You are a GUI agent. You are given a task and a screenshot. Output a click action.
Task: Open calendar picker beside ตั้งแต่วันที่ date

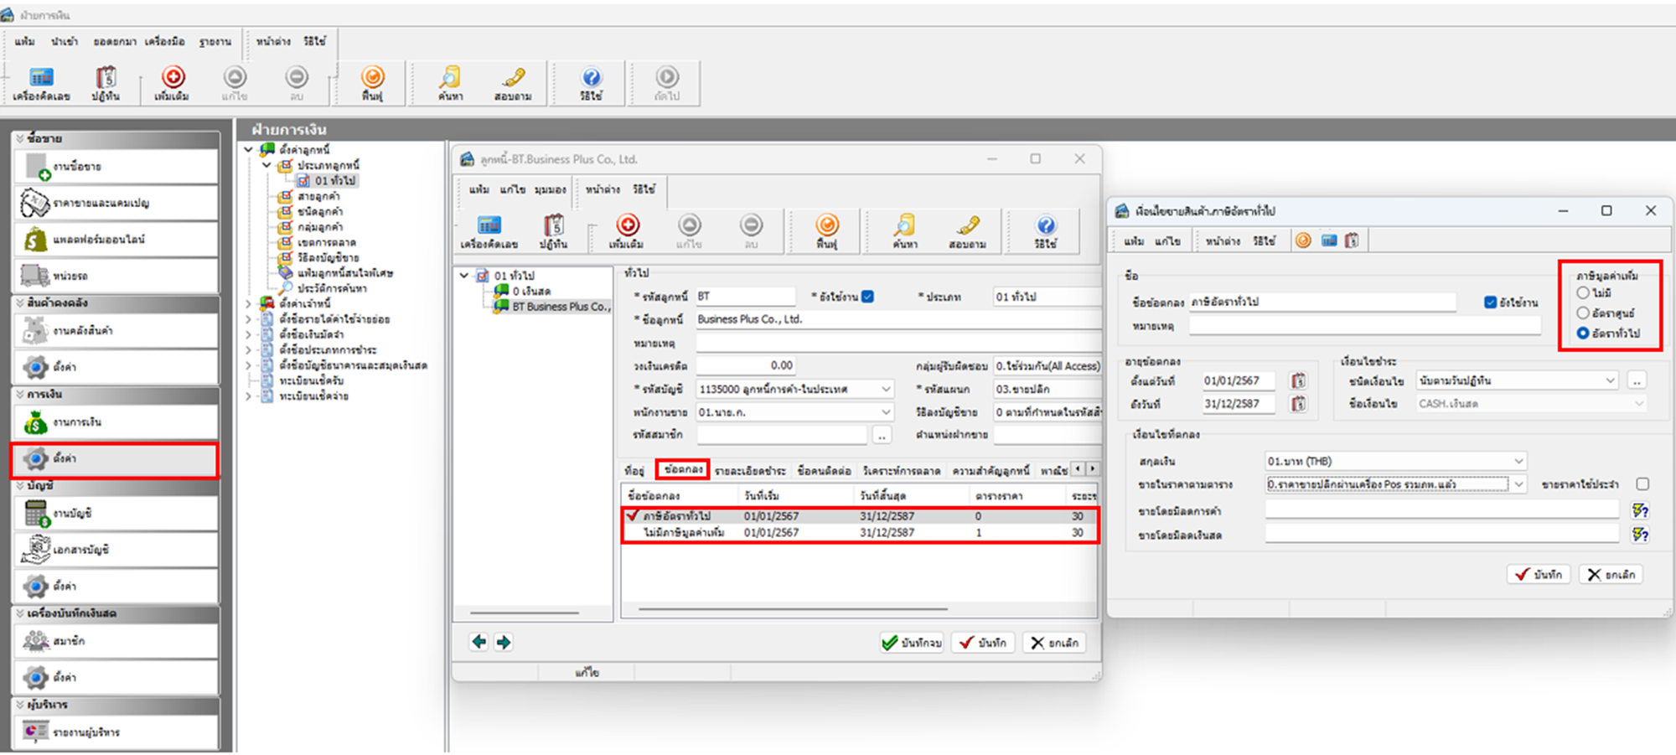point(1298,381)
